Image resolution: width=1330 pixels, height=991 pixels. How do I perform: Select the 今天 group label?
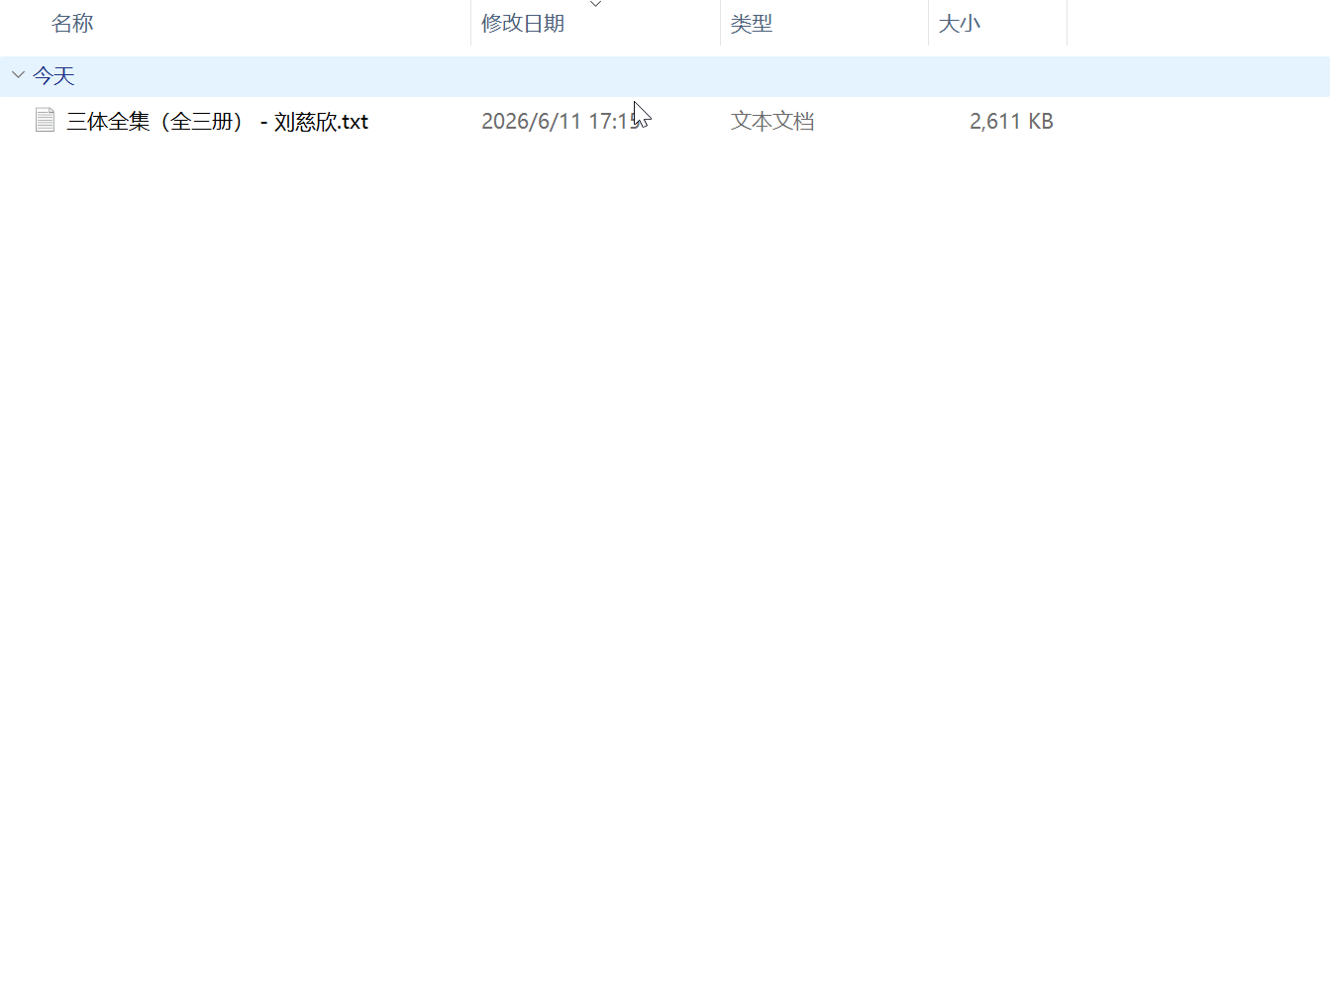[53, 76]
